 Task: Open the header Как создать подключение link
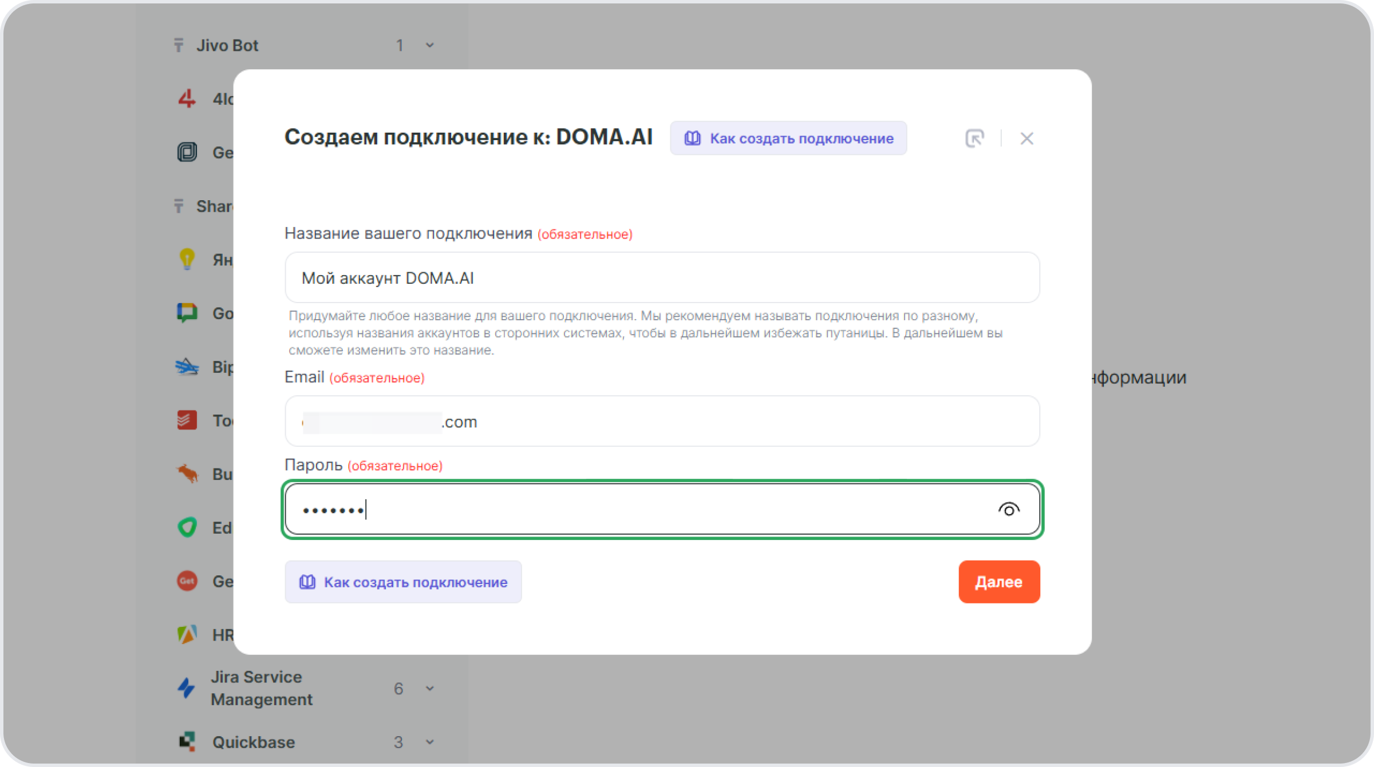[788, 138]
